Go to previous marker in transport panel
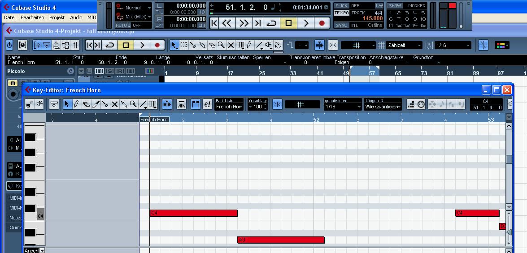 click(x=214, y=23)
